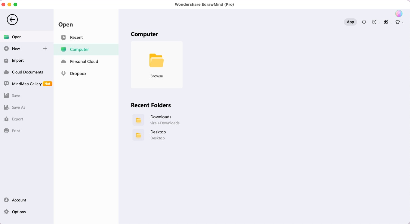Click the user avatar icon

[x=399, y=14]
